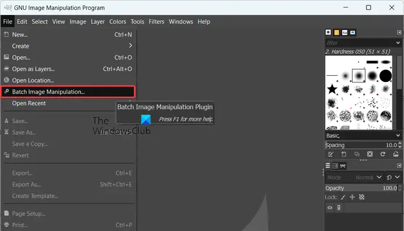Image resolution: width=404 pixels, height=231 pixels.
Task: Click the brush filter tag field
Action: (x=360, y=43)
